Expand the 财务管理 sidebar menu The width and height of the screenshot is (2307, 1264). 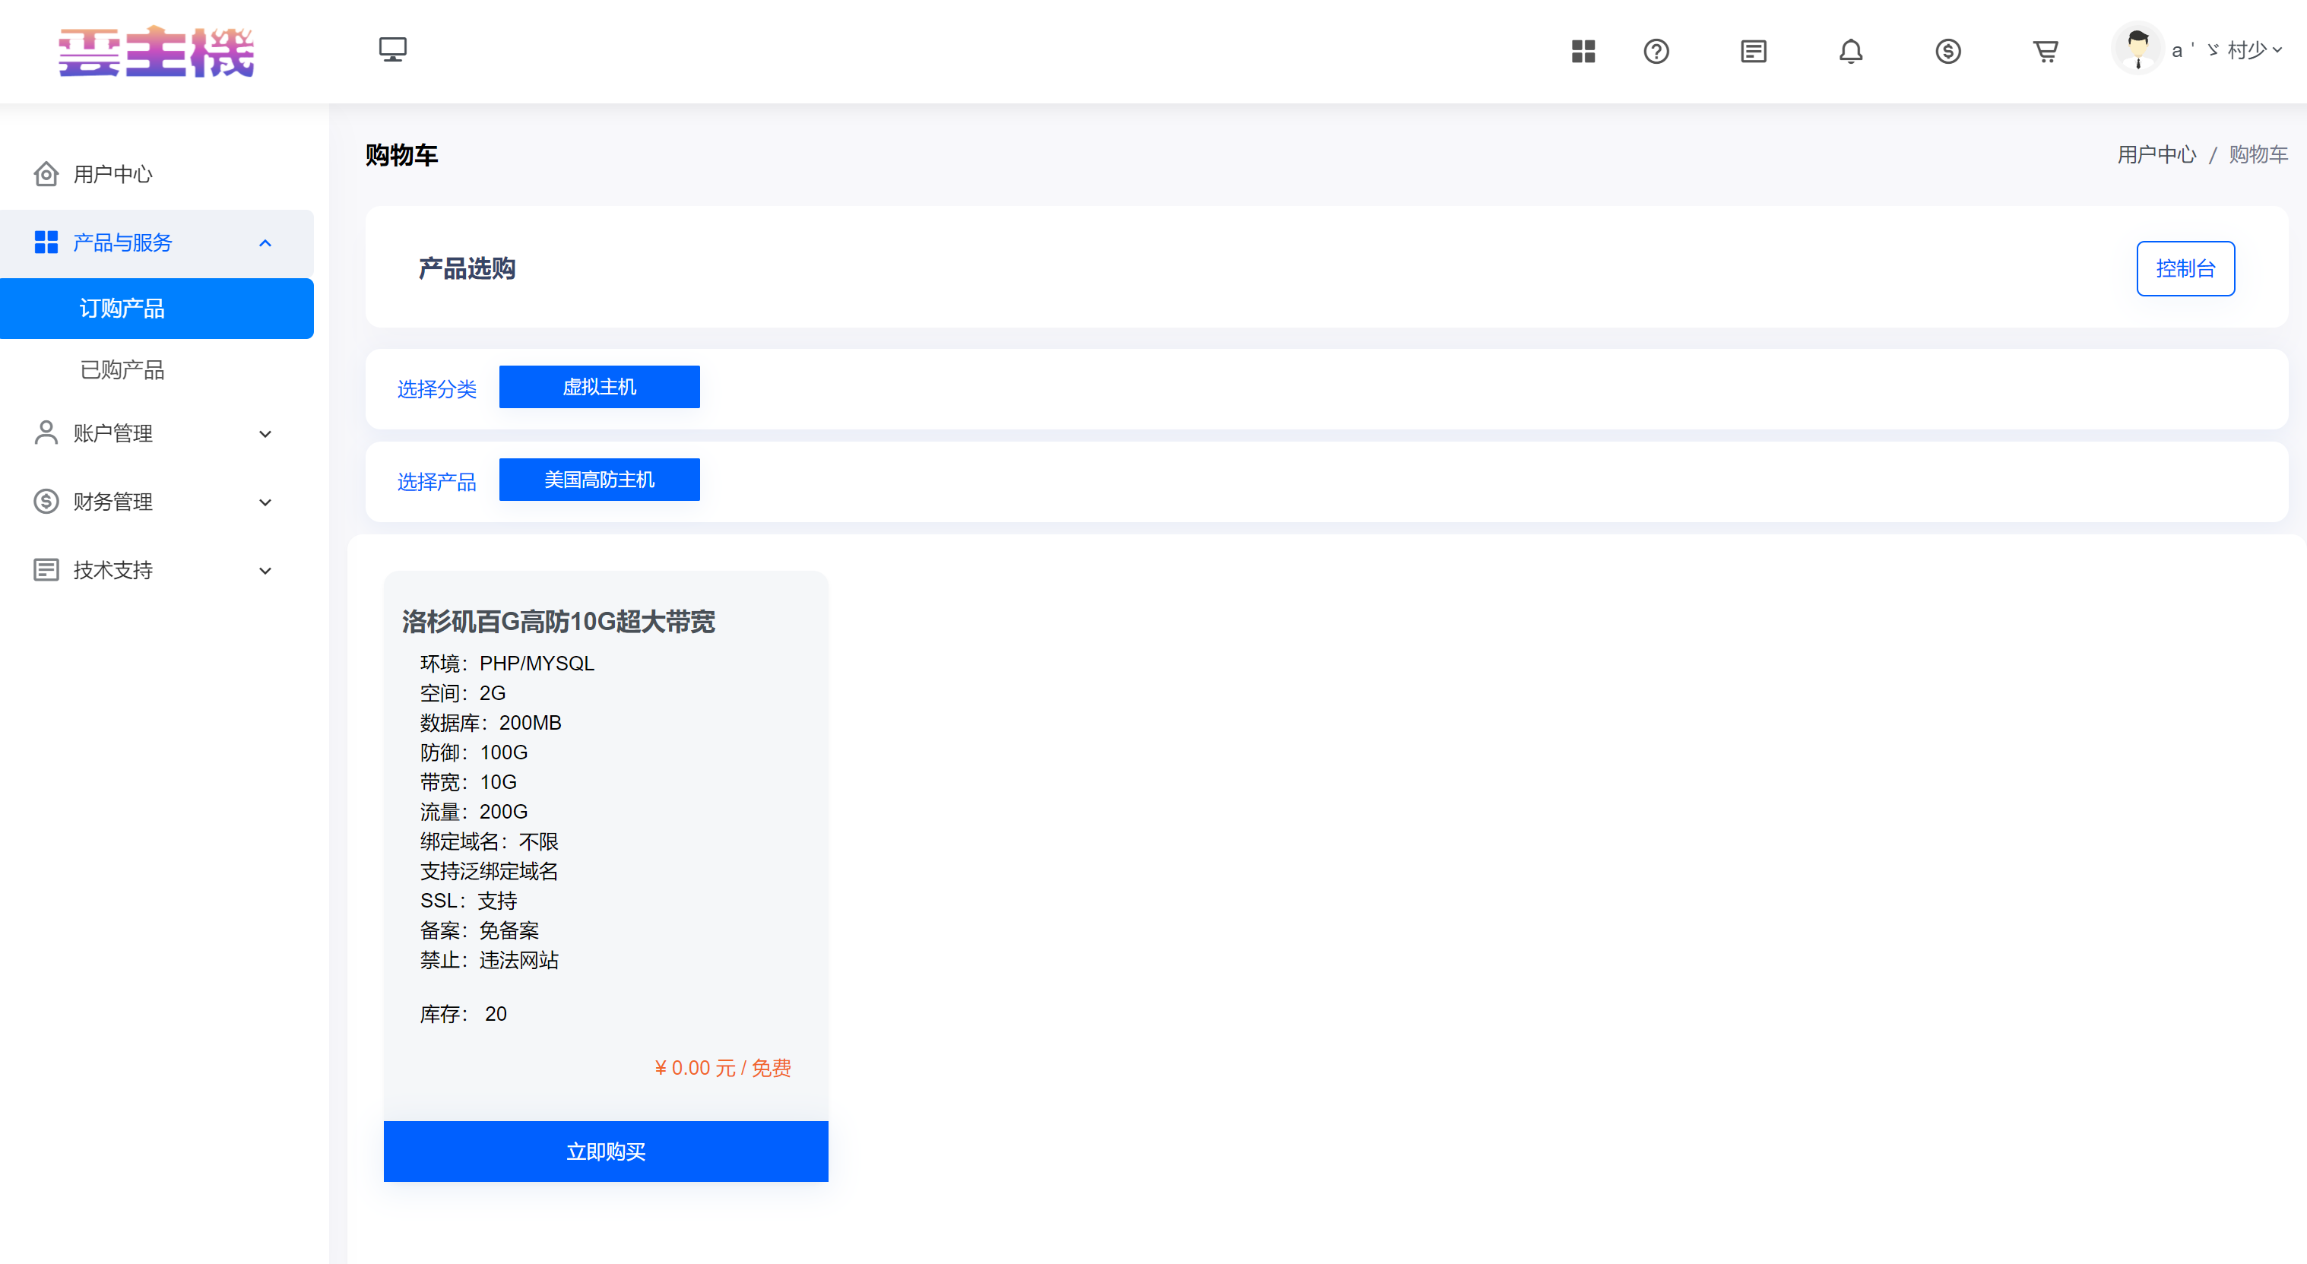click(x=157, y=502)
